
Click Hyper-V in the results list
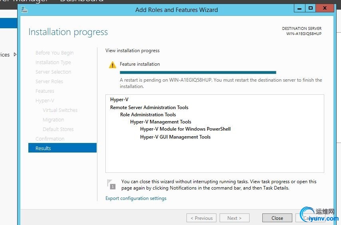point(119,100)
